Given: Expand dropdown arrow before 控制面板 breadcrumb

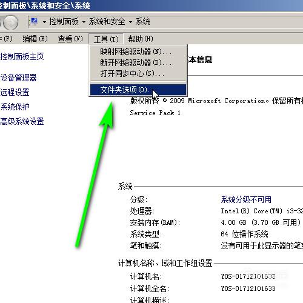Looking at the screenshot, I should (x=44, y=22).
